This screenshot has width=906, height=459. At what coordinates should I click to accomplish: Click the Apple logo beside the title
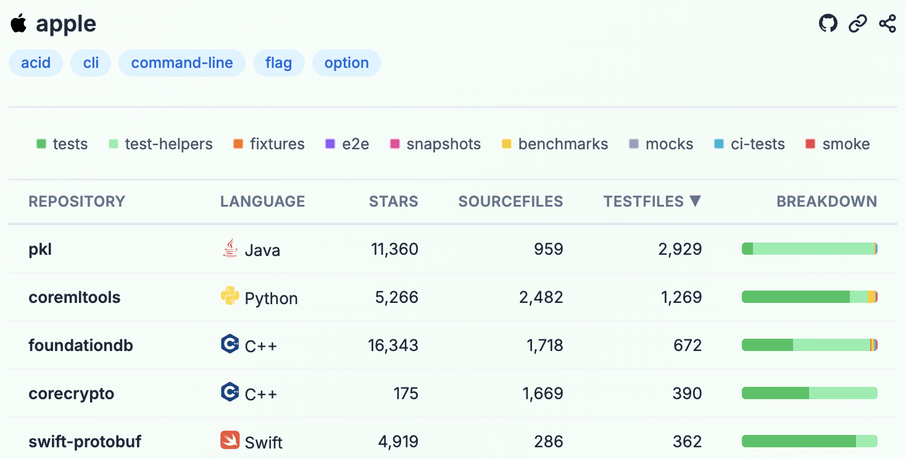[19, 23]
